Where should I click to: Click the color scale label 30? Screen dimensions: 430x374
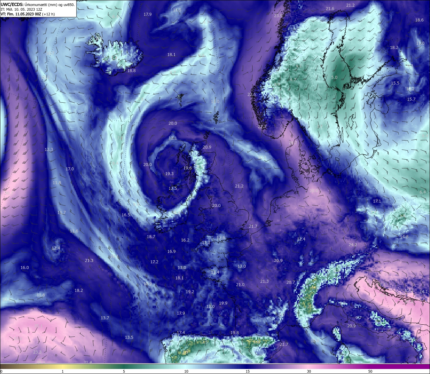click(x=309, y=371)
